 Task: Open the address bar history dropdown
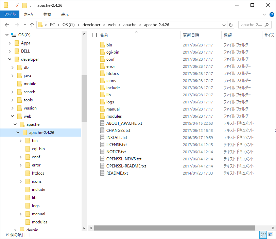(x=224, y=25)
